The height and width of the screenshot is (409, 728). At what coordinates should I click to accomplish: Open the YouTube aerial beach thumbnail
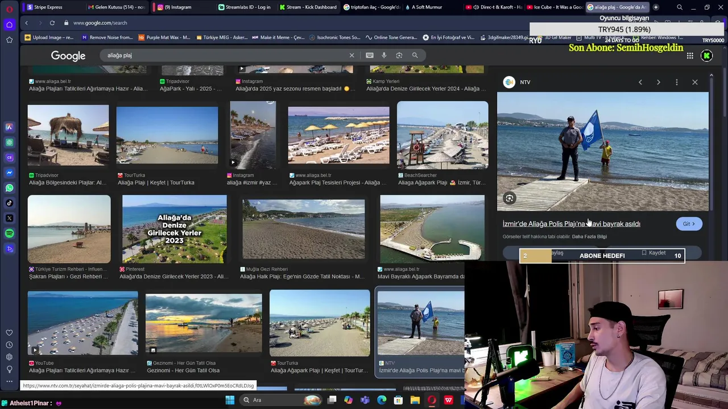pyautogui.click(x=82, y=323)
